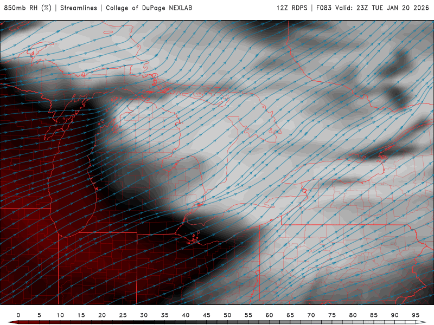
Task: Click the '5' label on color scale
Action: (39, 315)
